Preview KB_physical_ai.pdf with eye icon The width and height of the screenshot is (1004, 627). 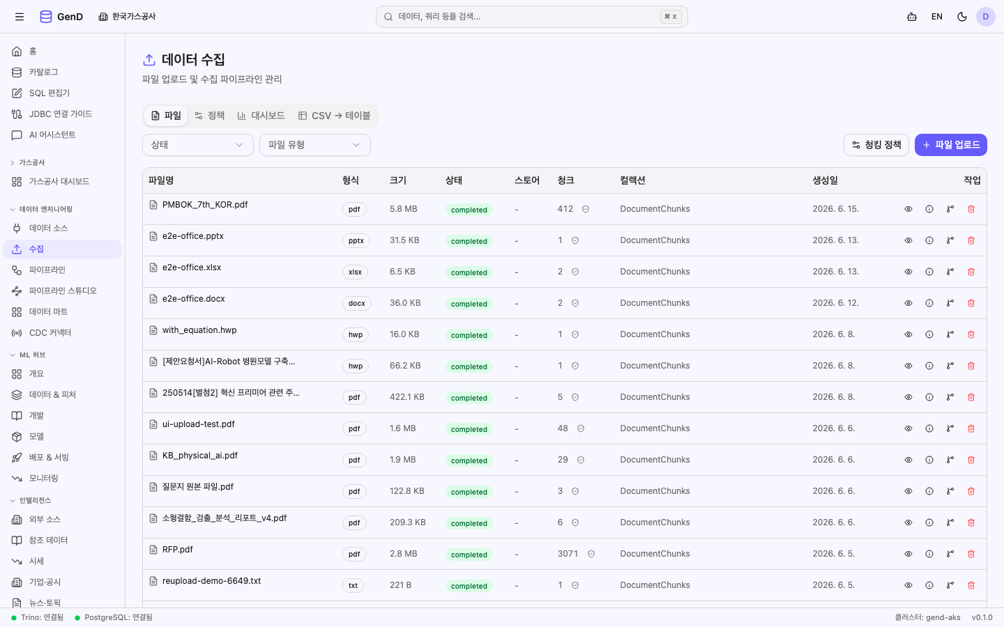pyautogui.click(x=908, y=460)
